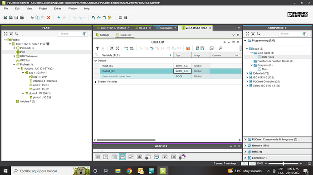Open Chrome from the Windows taskbar
Screen dimensions: 313x175
click(x=129, y=171)
